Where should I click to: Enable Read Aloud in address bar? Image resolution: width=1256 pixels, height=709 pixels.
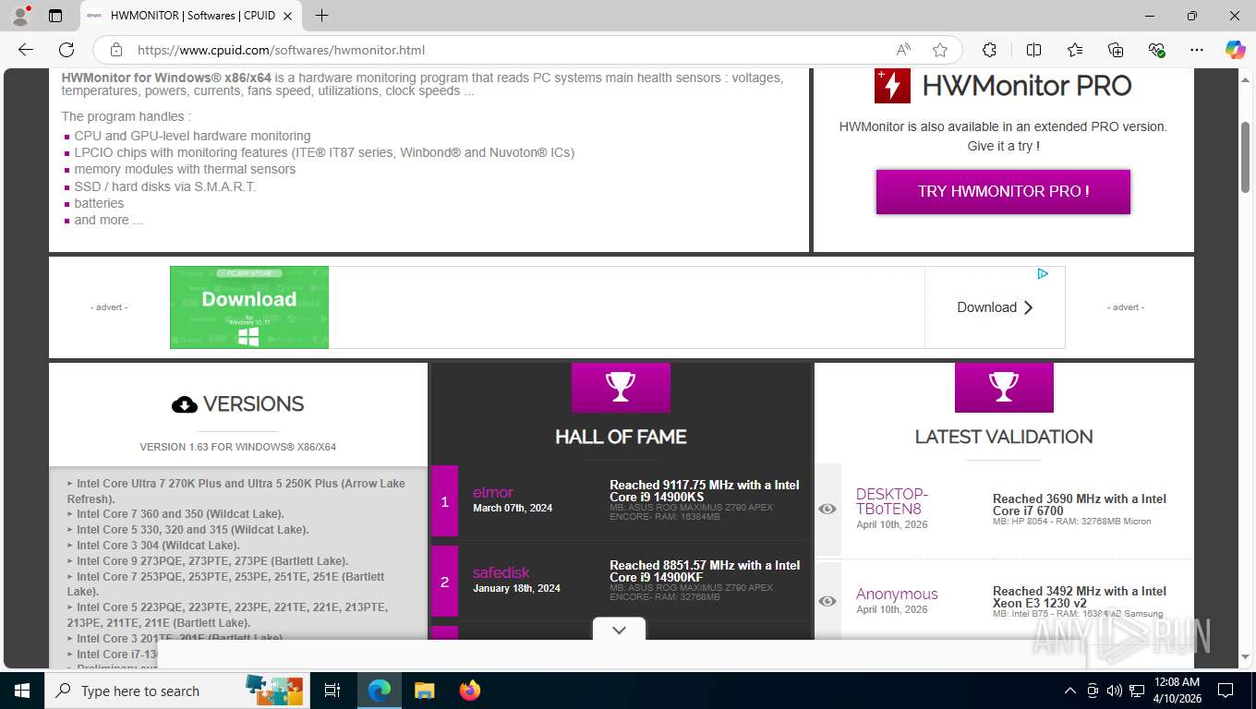point(903,50)
